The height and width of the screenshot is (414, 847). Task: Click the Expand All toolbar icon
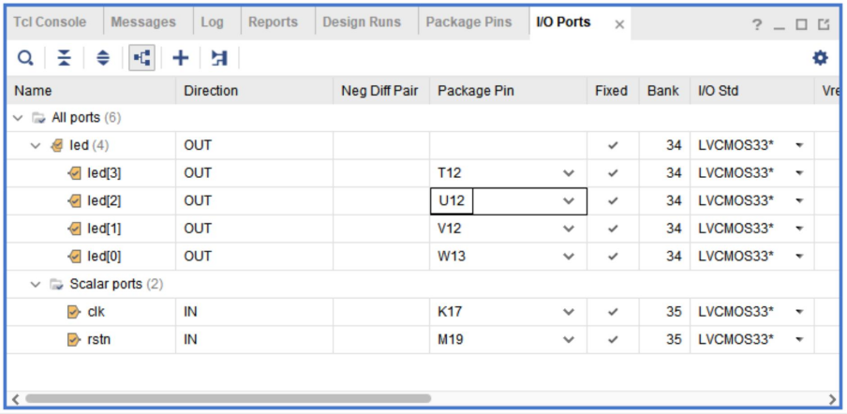[103, 58]
